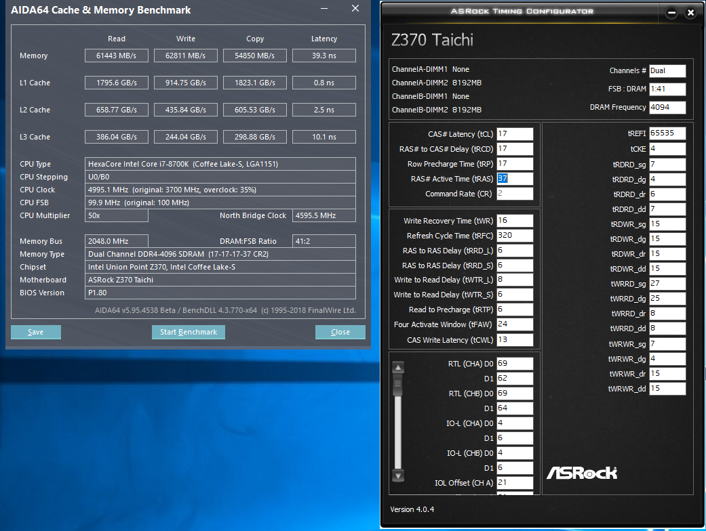Click the scroll down arrow in RTL panel

pyautogui.click(x=398, y=475)
